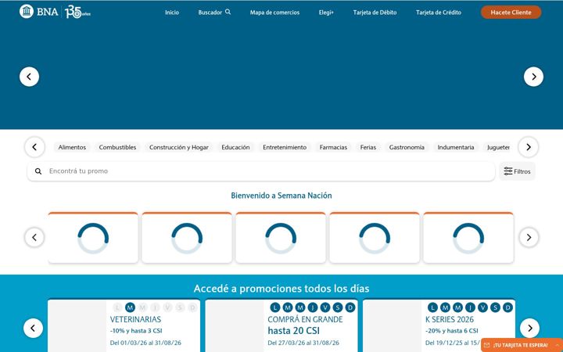Click the magnifier icon beside Buscador
The width and height of the screenshot is (563, 352).
click(x=228, y=12)
